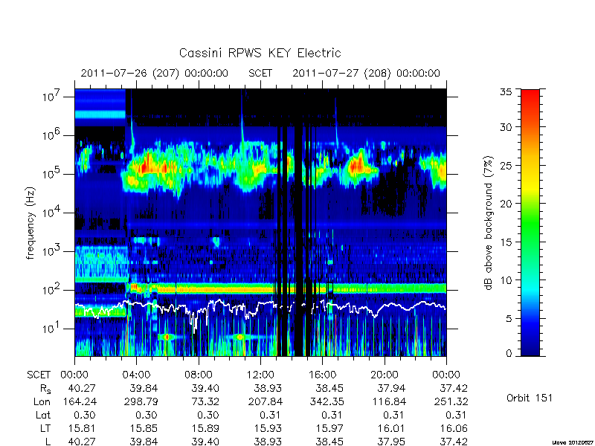The height and width of the screenshot is (446, 595).
Task: Click the LT value "15.93"
Action: [268, 429]
